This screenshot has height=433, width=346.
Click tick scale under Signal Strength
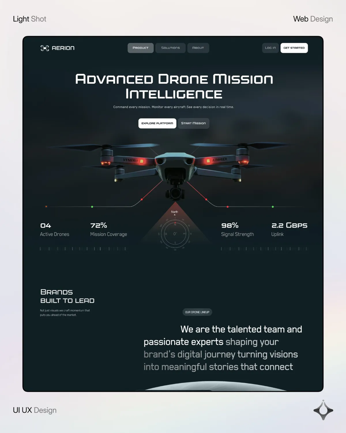pyautogui.click(x=264, y=249)
